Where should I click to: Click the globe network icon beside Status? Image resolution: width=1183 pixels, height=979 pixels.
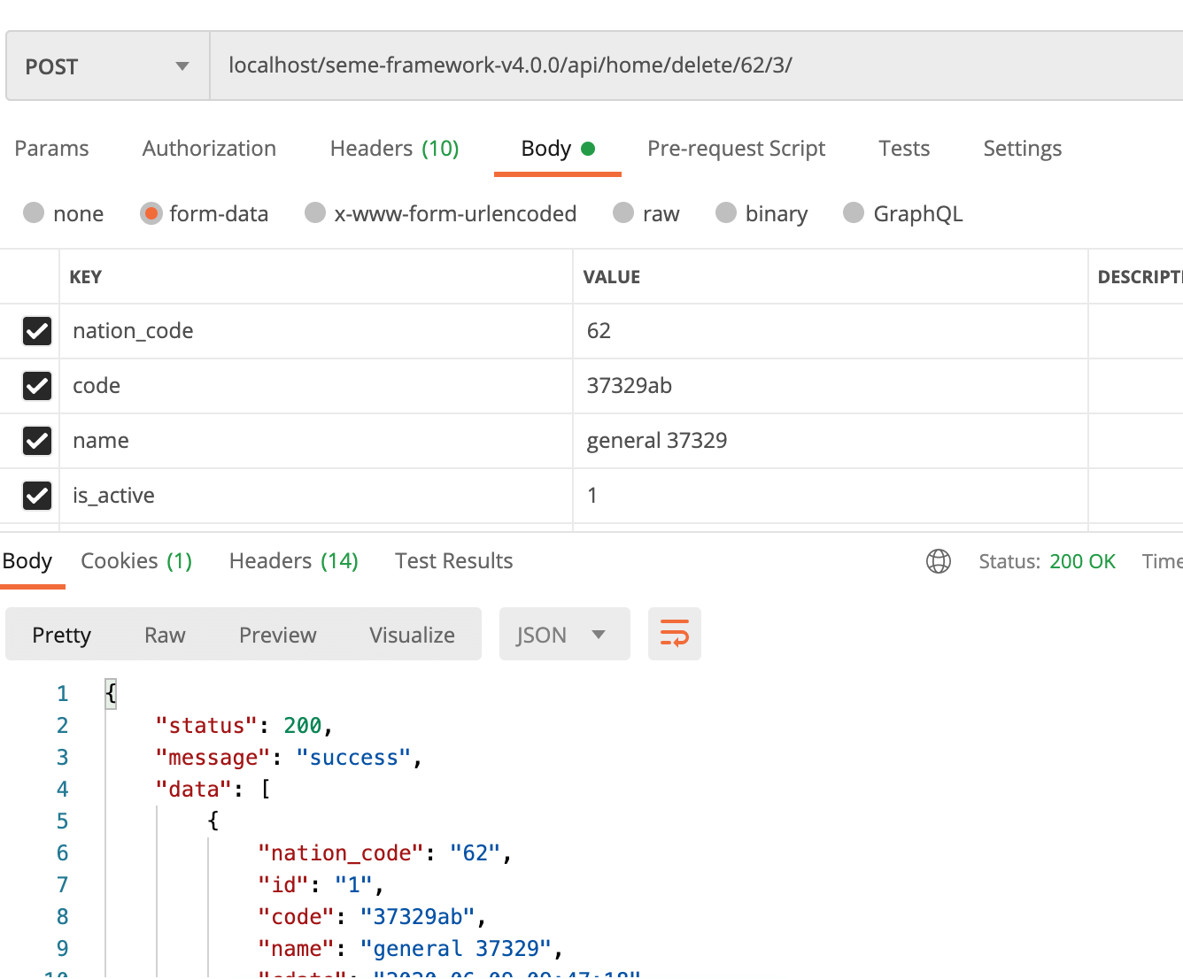point(939,561)
